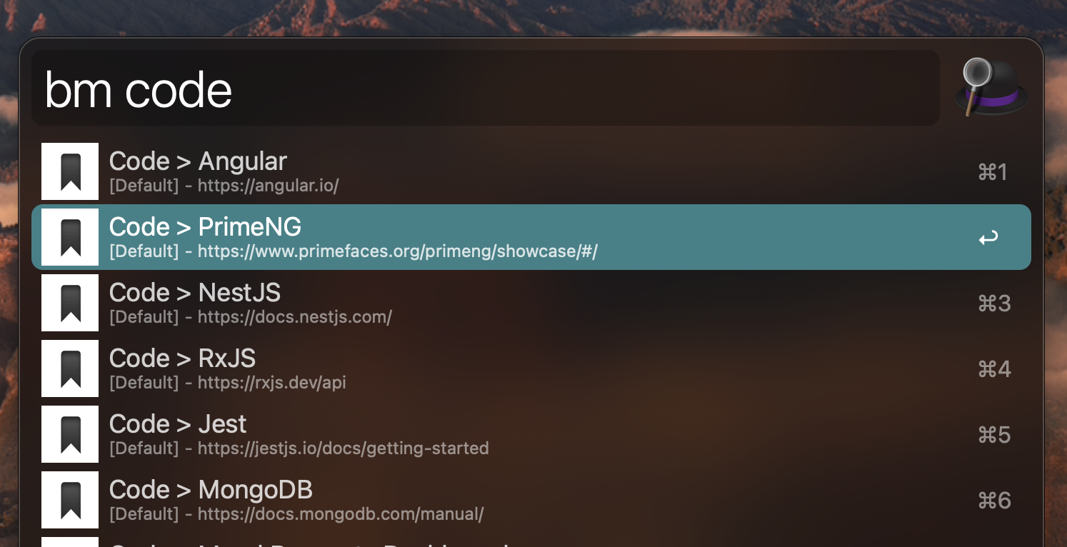Click the primefaces.org/primeng/showcase URL subtitle
Screen dimensions: 1067x547
pos(398,251)
